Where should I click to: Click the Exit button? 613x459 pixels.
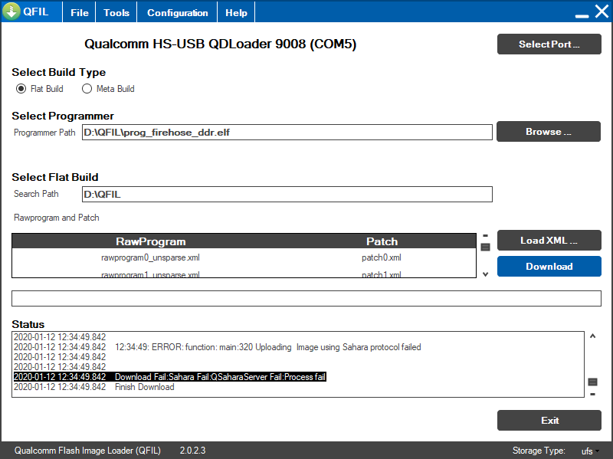pyautogui.click(x=549, y=420)
